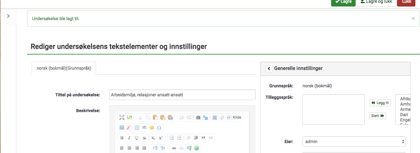Viewport: 420px width, 153px height.
Task: Click the Cut scissors icon
Action: (140, 117)
